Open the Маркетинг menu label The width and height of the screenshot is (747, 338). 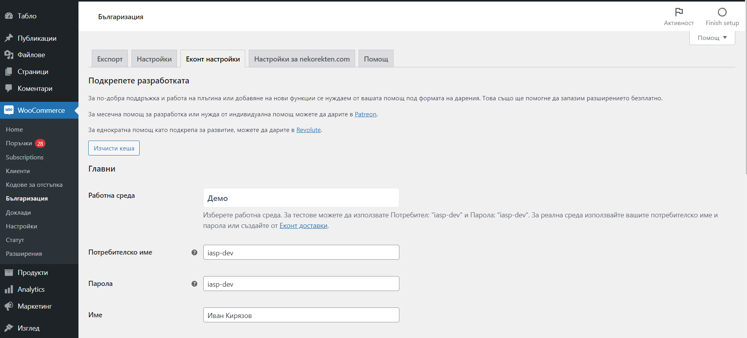click(x=35, y=306)
